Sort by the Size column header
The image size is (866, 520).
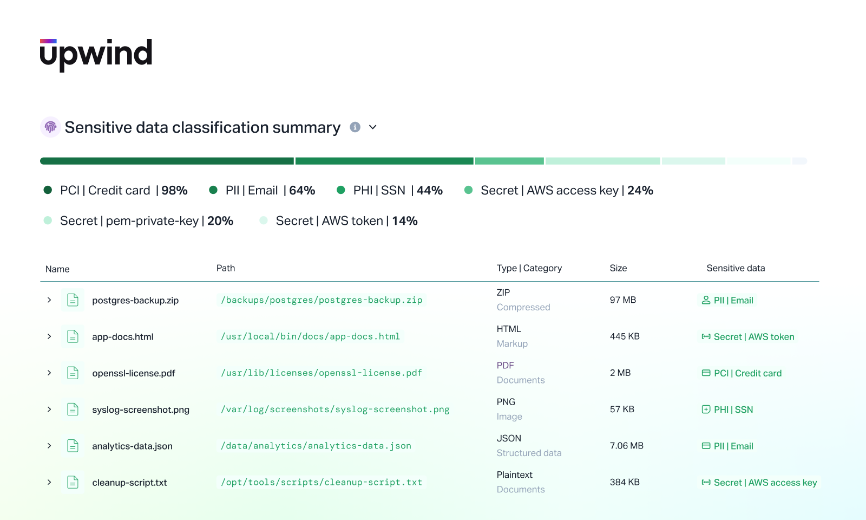618,268
